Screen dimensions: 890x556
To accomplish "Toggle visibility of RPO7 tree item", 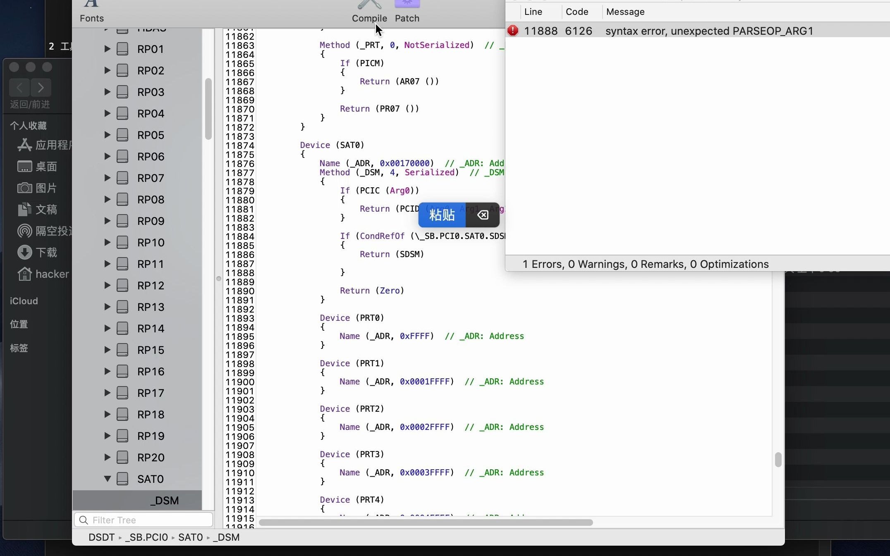I will 106,178.
